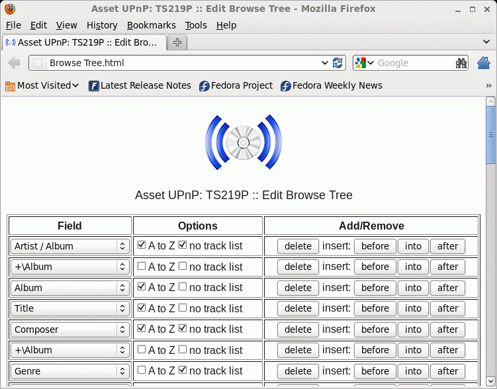Enable A to Z for first +\Album row
This screenshot has height=389, width=497.
142,266
